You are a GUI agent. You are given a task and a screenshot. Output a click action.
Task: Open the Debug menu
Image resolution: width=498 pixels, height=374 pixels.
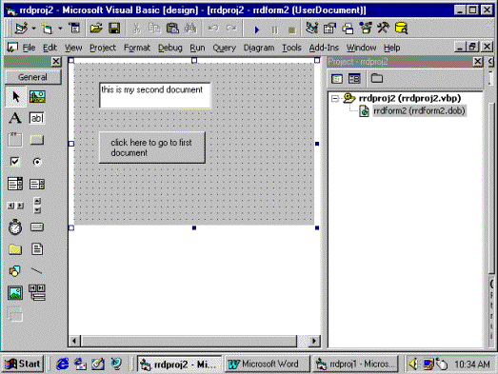170,48
